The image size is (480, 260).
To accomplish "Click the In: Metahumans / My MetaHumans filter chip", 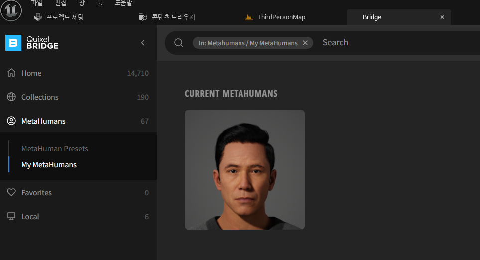I will 253,43.
